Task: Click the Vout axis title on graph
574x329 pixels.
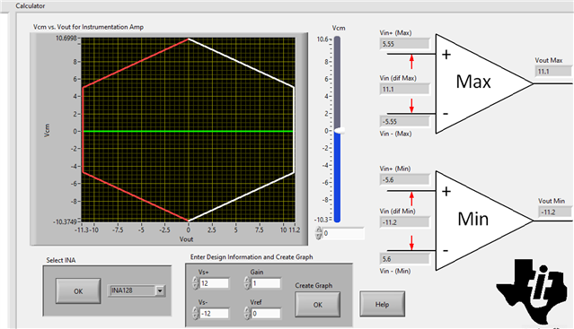Action: [186, 239]
